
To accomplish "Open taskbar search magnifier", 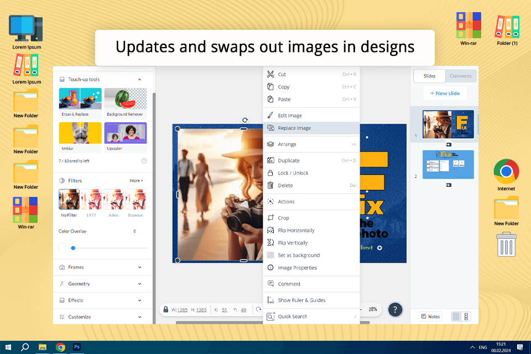I will tap(25, 347).
